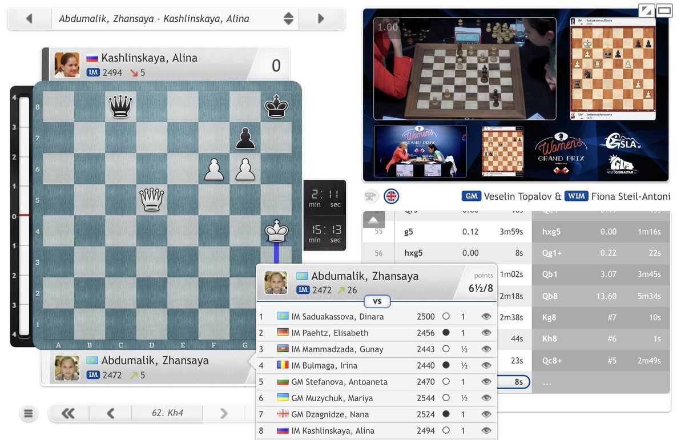Click the white color circle in the Stefanova row
685x440 pixels.
446,382
